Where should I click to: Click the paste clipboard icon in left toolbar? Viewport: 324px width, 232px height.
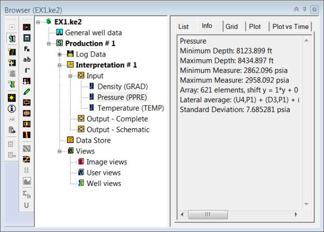(12, 130)
